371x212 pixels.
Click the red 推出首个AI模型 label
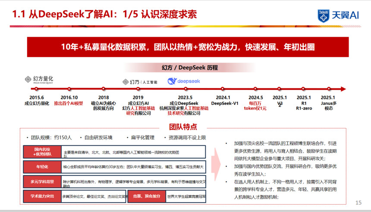(x=69, y=104)
